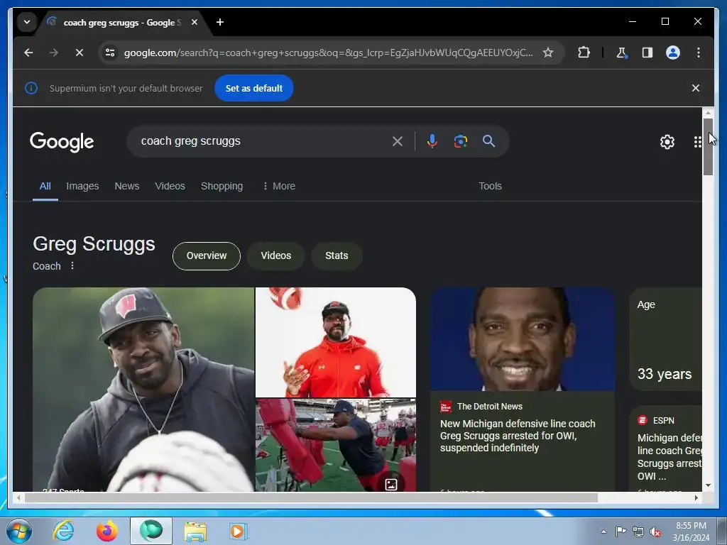Image resolution: width=727 pixels, height=545 pixels.
Task: Toggle the browser side panel
Action: point(647,53)
